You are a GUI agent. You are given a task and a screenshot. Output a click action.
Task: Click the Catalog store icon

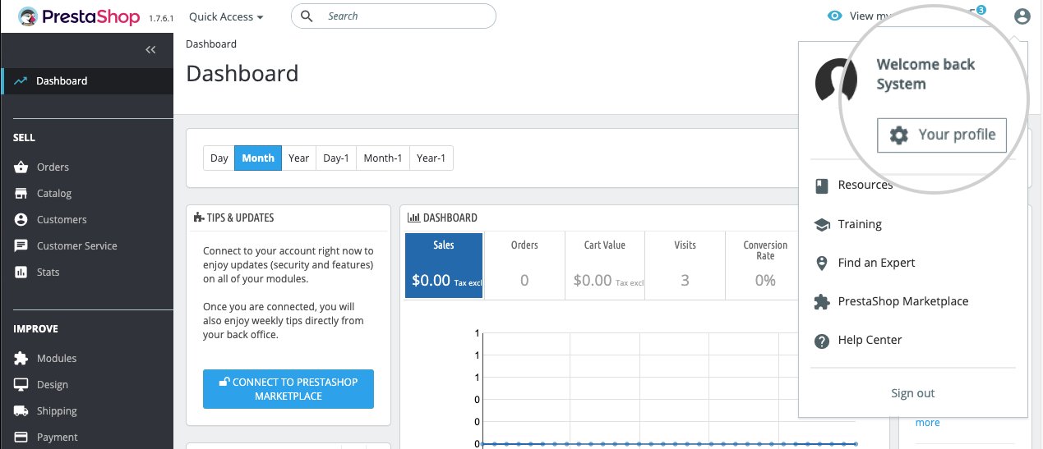(21, 193)
